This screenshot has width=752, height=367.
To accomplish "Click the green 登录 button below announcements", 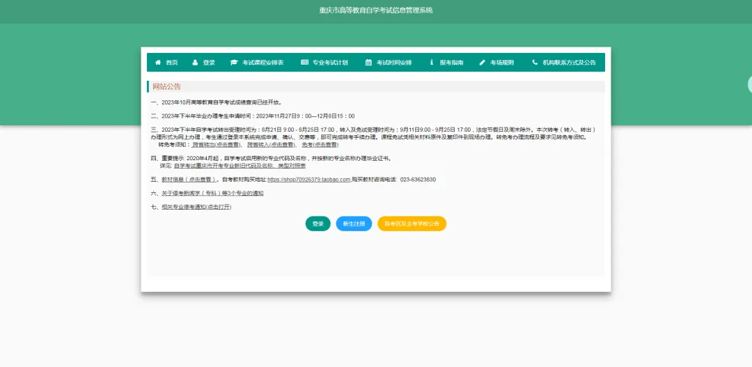I will [x=318, y=224].
